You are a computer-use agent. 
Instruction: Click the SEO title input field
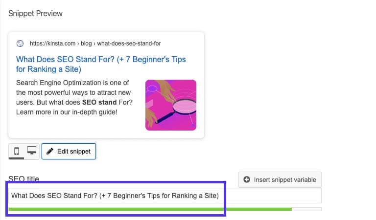click(x=164, y=196)
